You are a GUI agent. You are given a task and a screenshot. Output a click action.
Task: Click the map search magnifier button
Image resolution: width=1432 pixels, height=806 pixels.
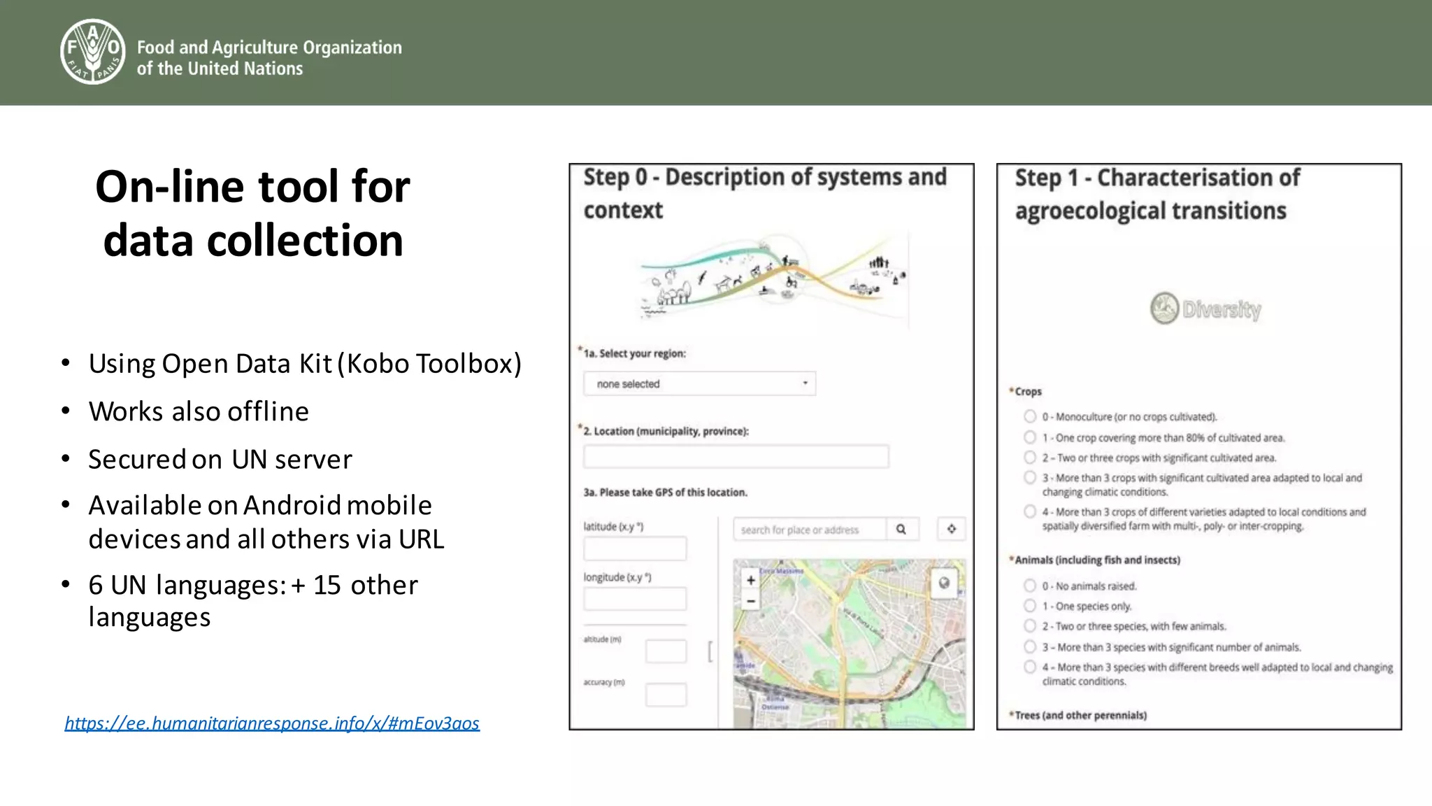(x=902, y=529)
